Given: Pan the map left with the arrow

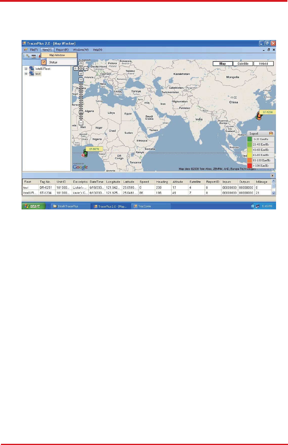Looking at the screenshot, I should point(76,68).
